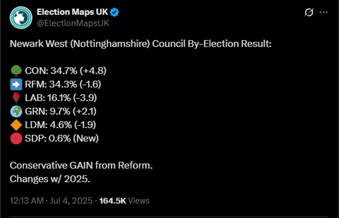Screen dimensions: 339x218
Task: Click the tree emoji next to CON
Action: (16, 70)
